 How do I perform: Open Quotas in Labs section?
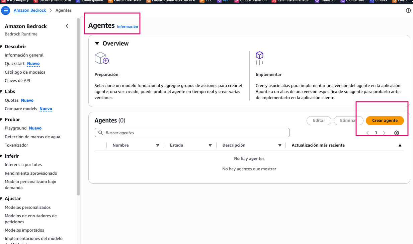click(12, 100)
